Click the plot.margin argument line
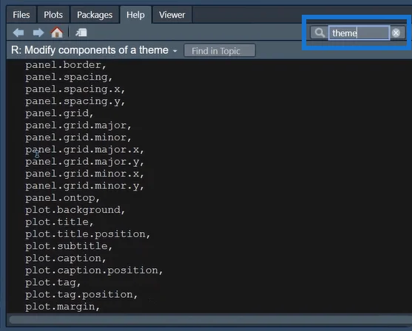The height and width of the screenshot is (331, 412). click(63, 307)
